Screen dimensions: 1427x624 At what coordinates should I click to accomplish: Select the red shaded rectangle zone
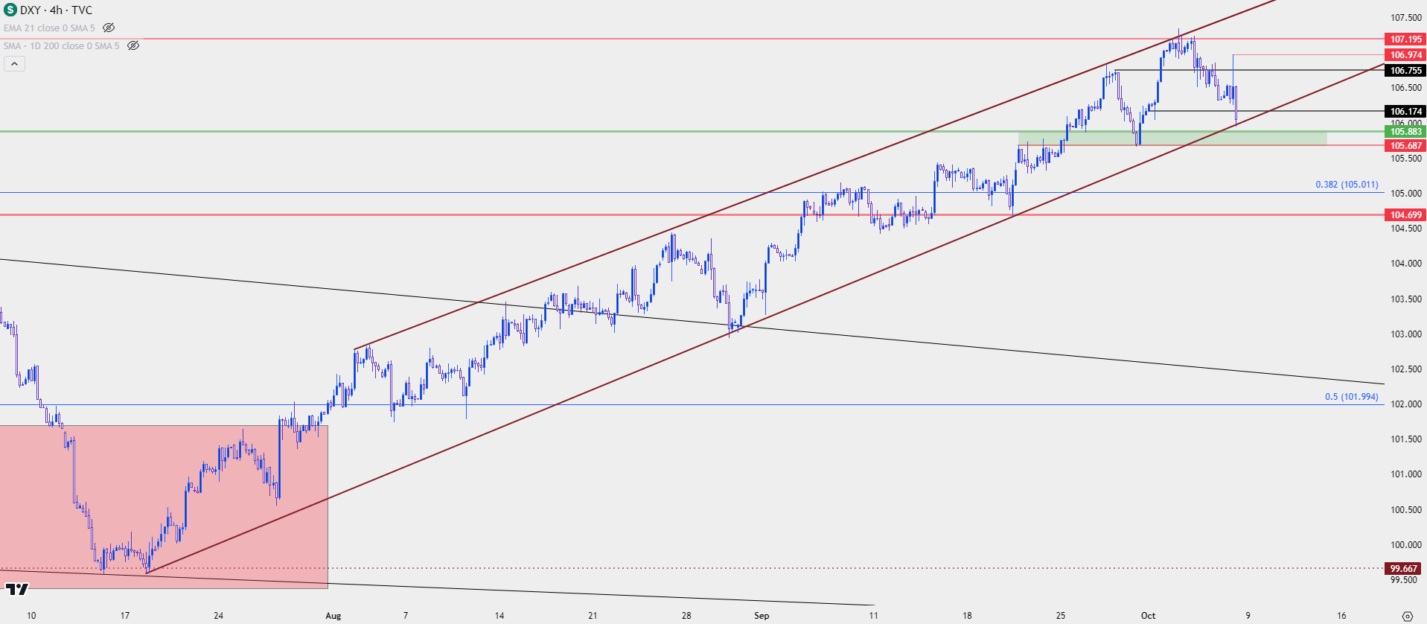coord(164,506)
